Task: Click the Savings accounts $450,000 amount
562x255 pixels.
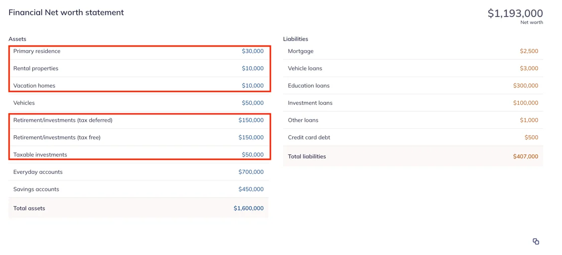Action: tap(251, 189)
